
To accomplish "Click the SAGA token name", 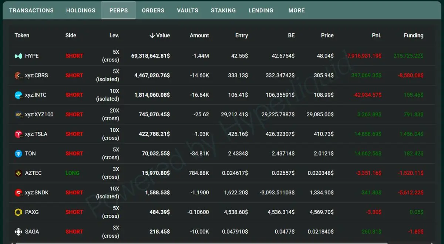I will (32, 232).
